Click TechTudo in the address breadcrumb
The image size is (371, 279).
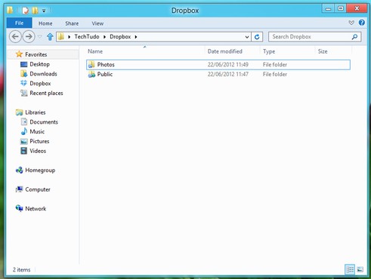click(x=87, y=37)
